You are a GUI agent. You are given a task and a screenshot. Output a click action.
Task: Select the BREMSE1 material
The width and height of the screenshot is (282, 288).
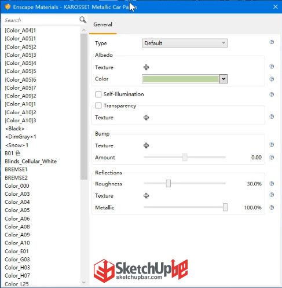pyautogui.click(x=16, y=169)
